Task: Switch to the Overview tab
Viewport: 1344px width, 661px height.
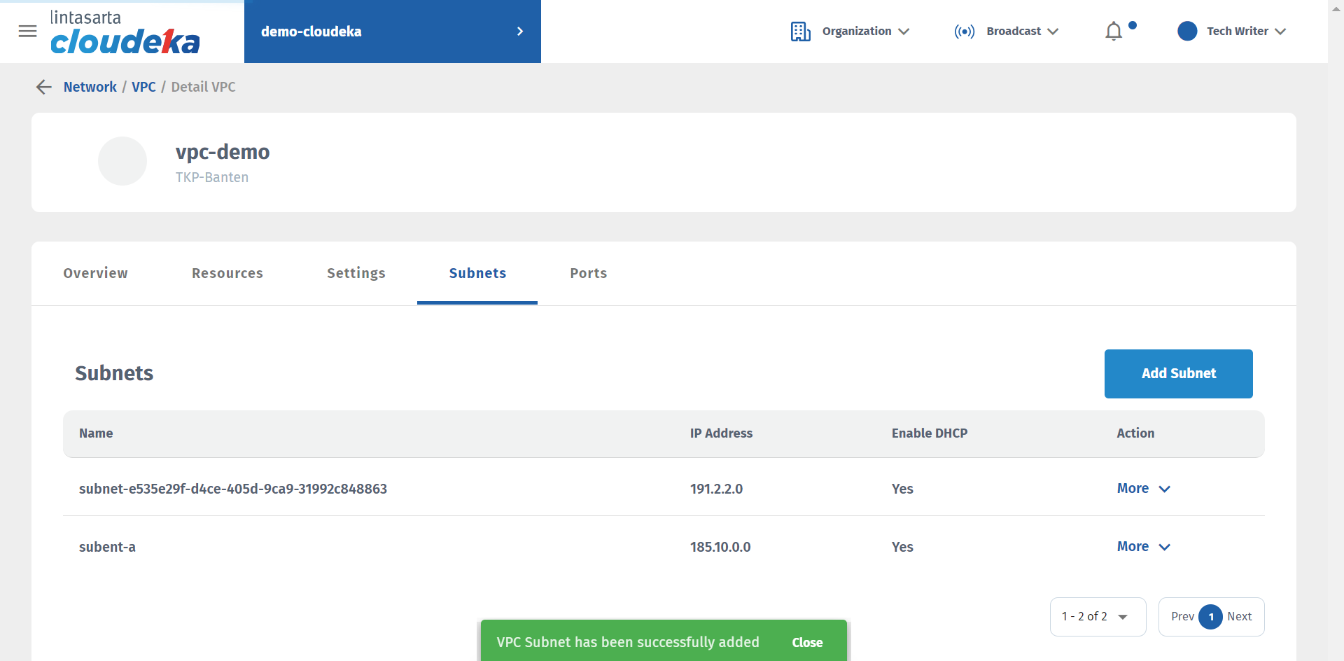Action: [95, 273]
